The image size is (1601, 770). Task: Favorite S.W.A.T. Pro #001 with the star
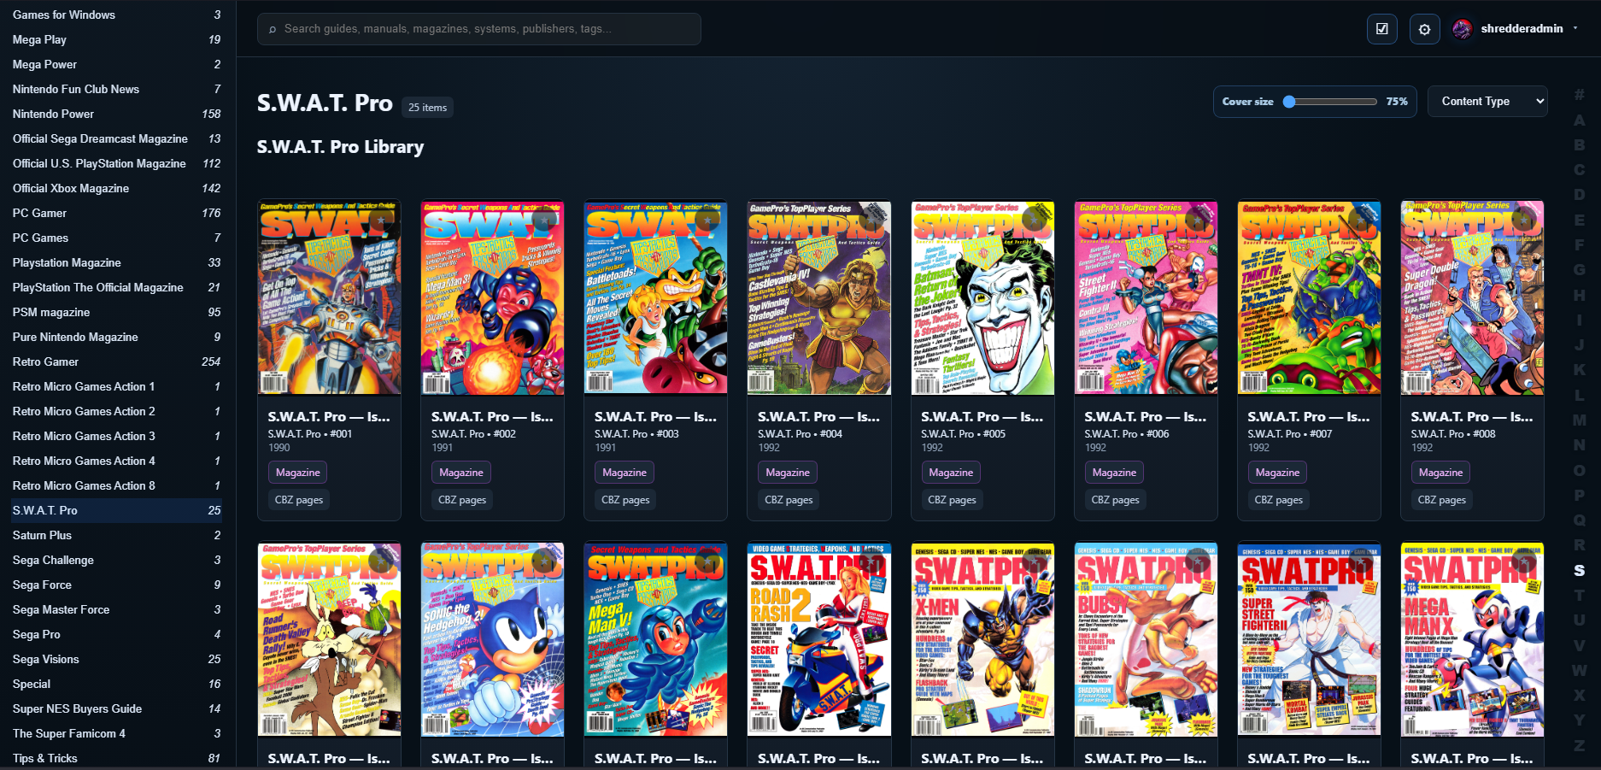pyautogui.click(x=380, y=220)
